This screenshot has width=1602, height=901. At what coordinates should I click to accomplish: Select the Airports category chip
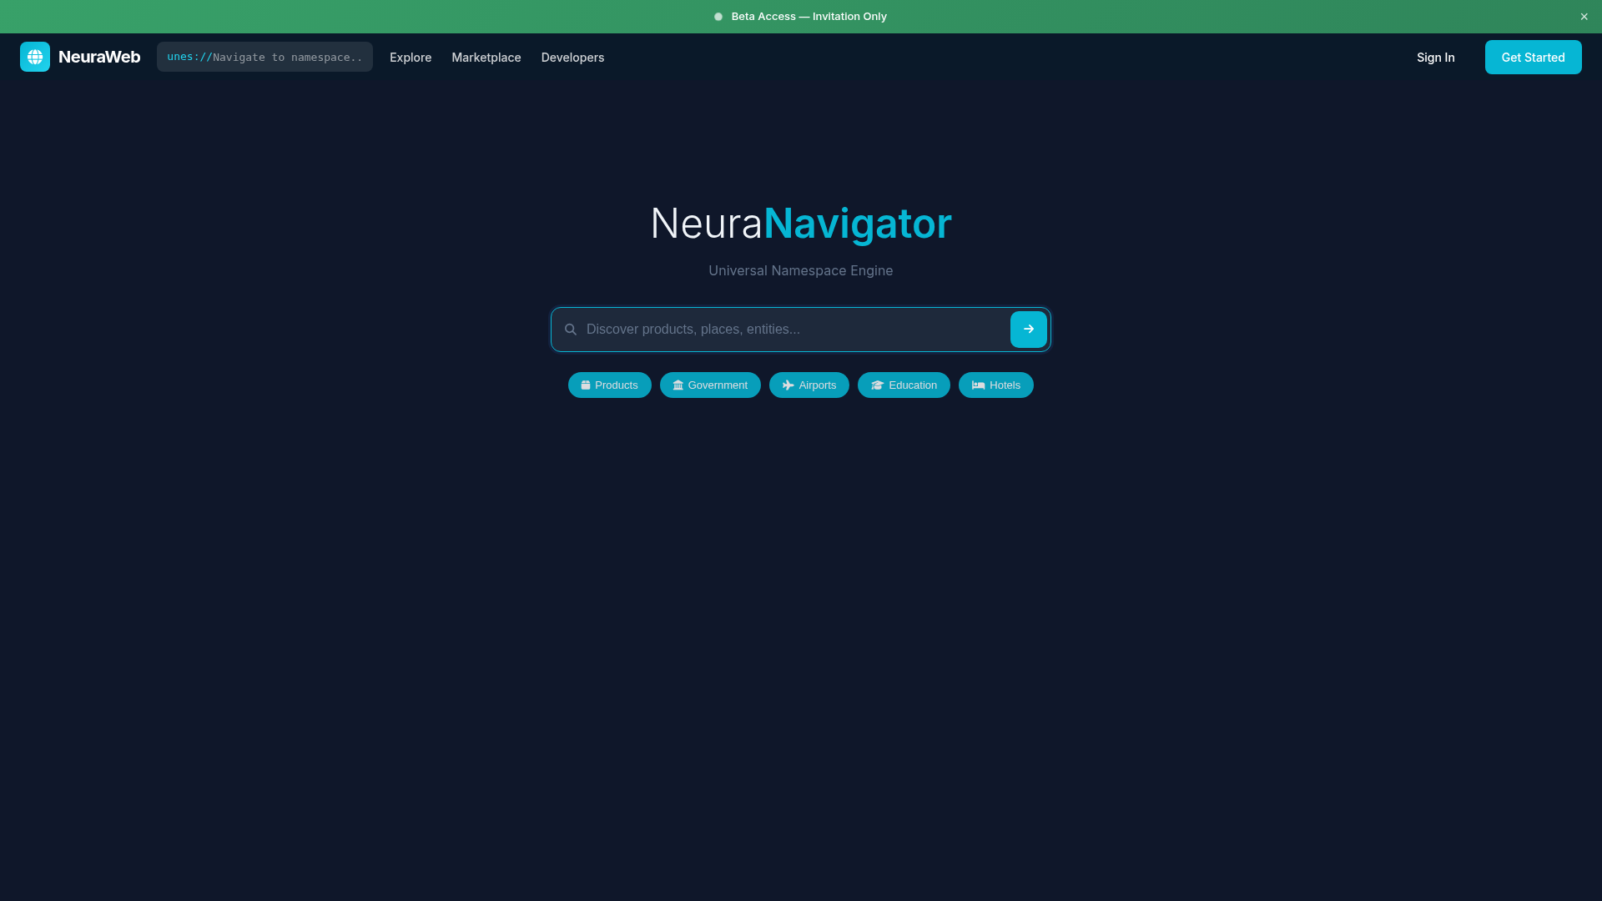coord(809,385)
